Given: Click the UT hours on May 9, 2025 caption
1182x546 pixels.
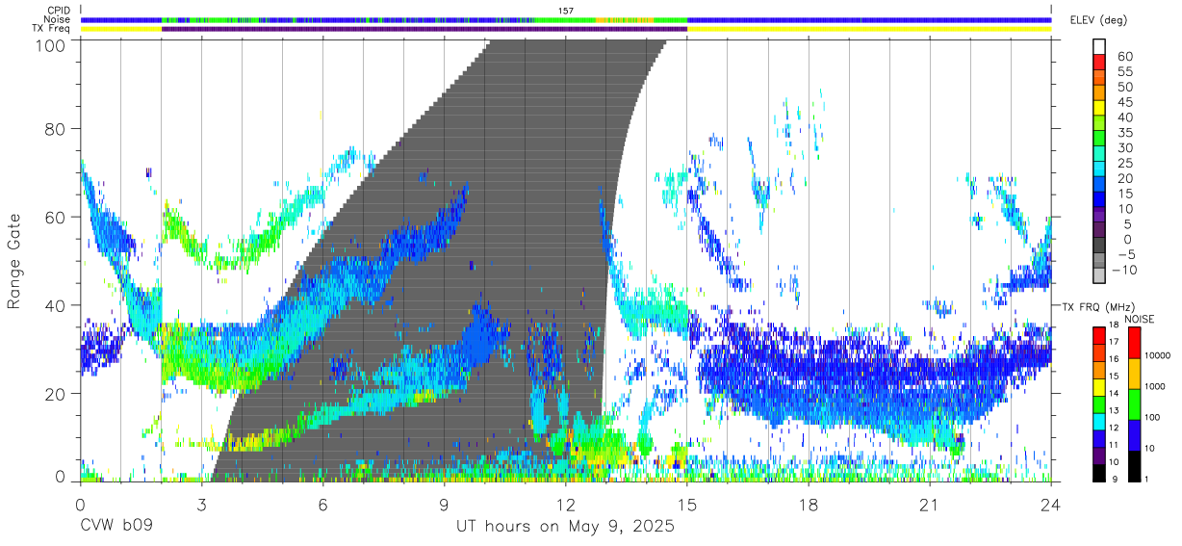Looking at the screenshot, I should point(565,528).
